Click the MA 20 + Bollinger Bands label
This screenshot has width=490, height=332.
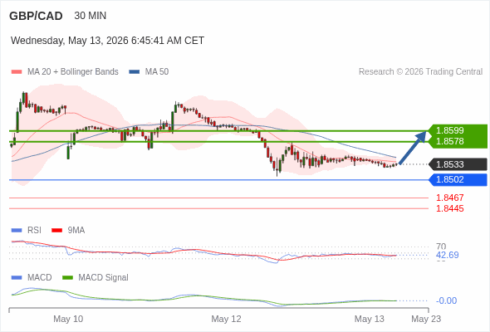tap(73, 72)
